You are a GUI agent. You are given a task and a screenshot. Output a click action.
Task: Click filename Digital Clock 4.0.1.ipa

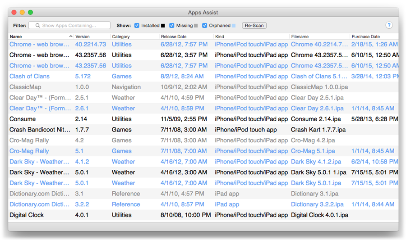point(319,215)
